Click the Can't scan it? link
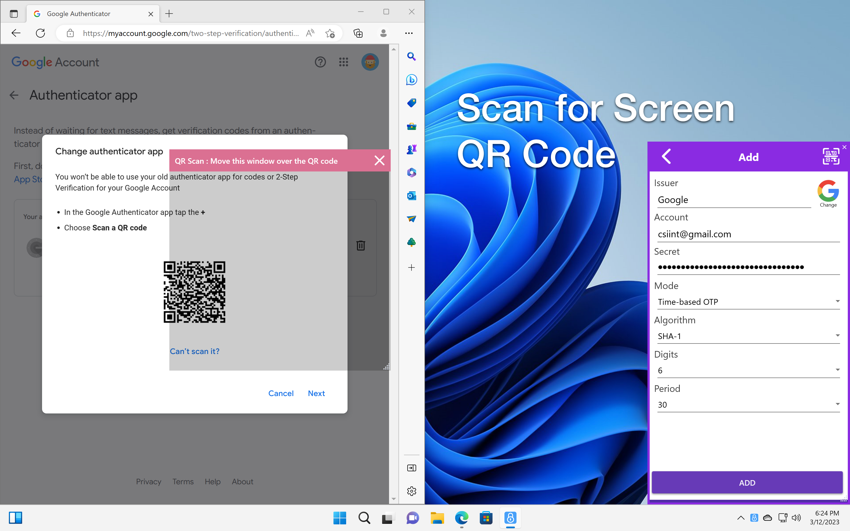Image resolution: width=850 pixels, height=531 pixels. coord(195,351)
